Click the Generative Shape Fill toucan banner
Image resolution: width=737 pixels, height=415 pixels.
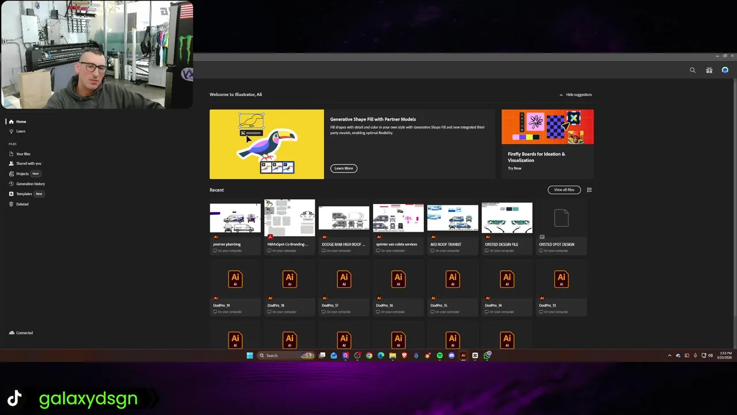tap(267, 144)
